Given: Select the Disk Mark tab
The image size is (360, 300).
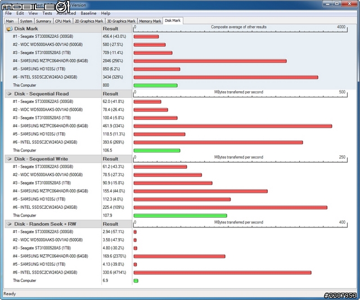Looking at the screenshot, I should tap(173, 20).
